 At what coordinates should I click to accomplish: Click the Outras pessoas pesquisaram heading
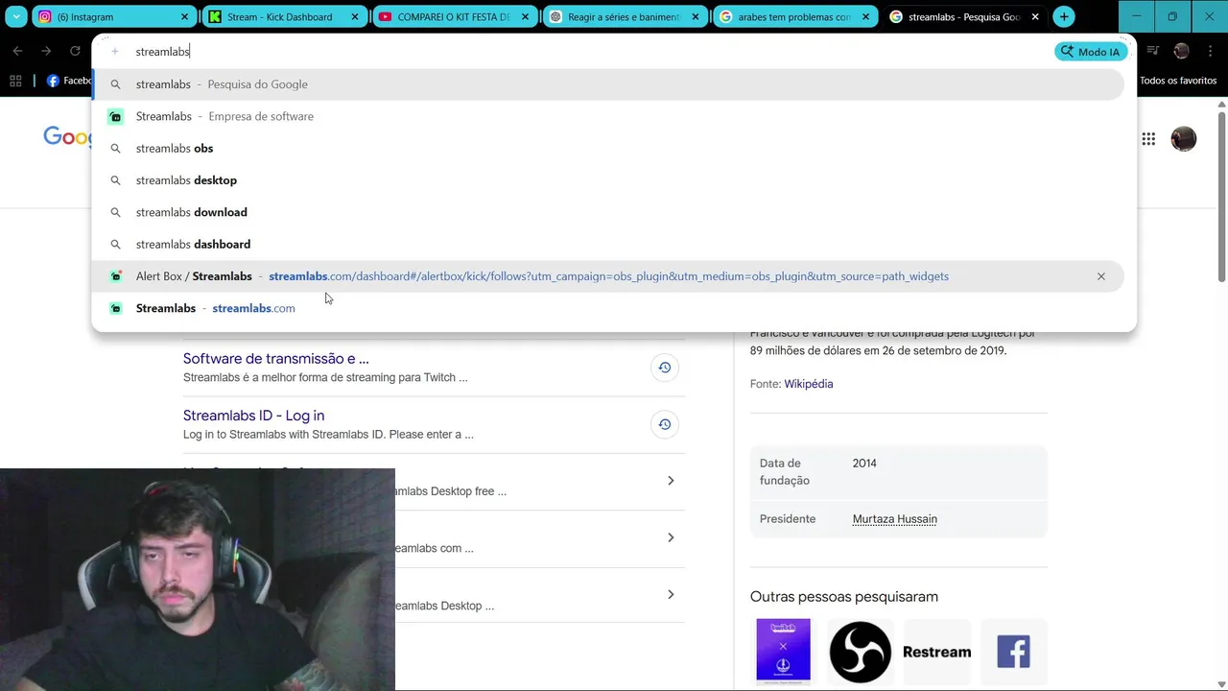pos(844,597)
